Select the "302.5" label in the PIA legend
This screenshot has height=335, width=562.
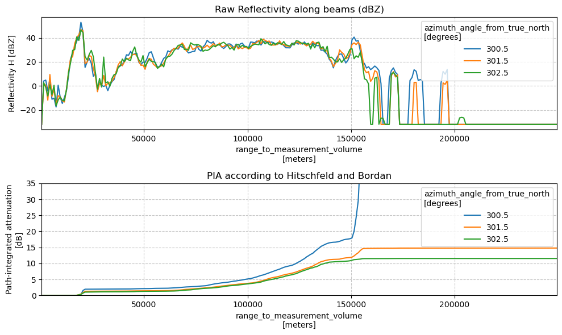click(x=497, y=239)
